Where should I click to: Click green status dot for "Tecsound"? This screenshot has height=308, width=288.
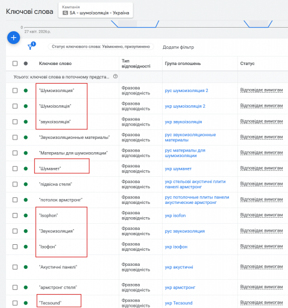(x=26, y=303)
